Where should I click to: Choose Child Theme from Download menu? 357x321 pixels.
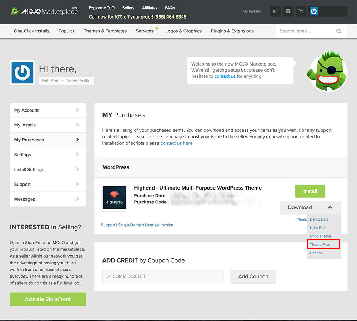[x=320, y=236]
